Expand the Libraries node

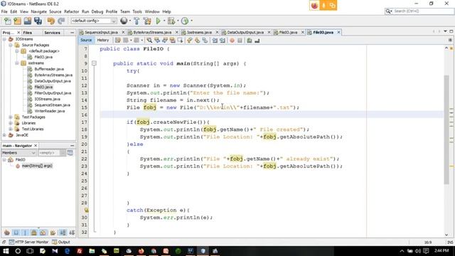point(11,123)
